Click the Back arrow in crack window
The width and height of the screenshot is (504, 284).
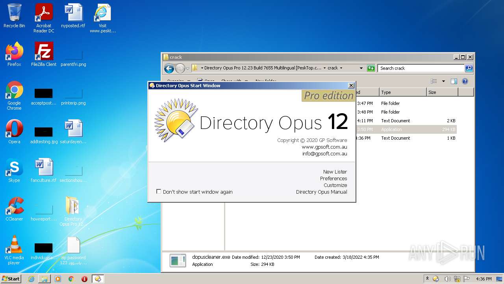[x=169, y=68]
